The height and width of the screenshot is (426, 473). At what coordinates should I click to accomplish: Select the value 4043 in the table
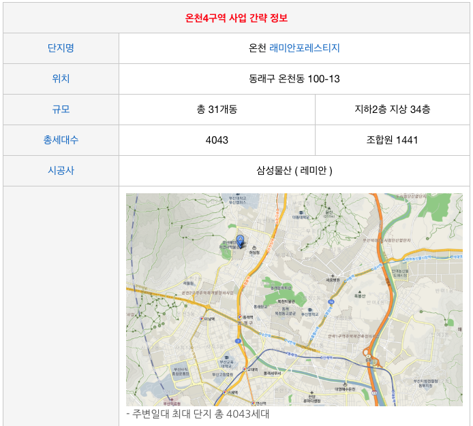coord(217,140)
